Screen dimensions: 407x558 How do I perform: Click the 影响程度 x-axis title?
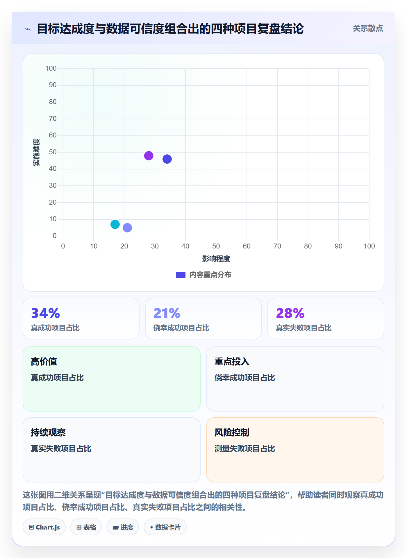(x=216, y=259)
